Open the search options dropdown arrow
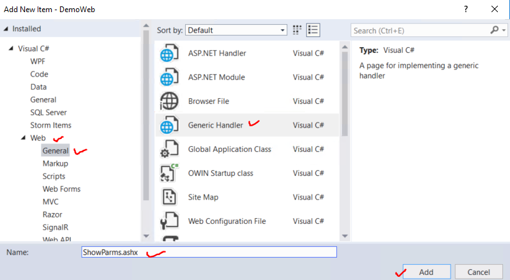This screenshot has width=510, height=280. click(504, 30)
